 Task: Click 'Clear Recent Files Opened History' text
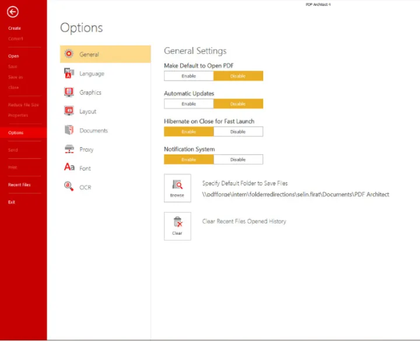click(x=244, y=221)
